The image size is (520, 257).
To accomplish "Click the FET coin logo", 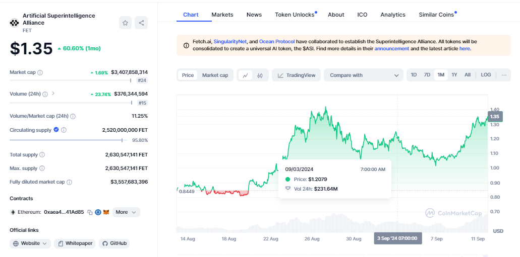I will 15,23.
